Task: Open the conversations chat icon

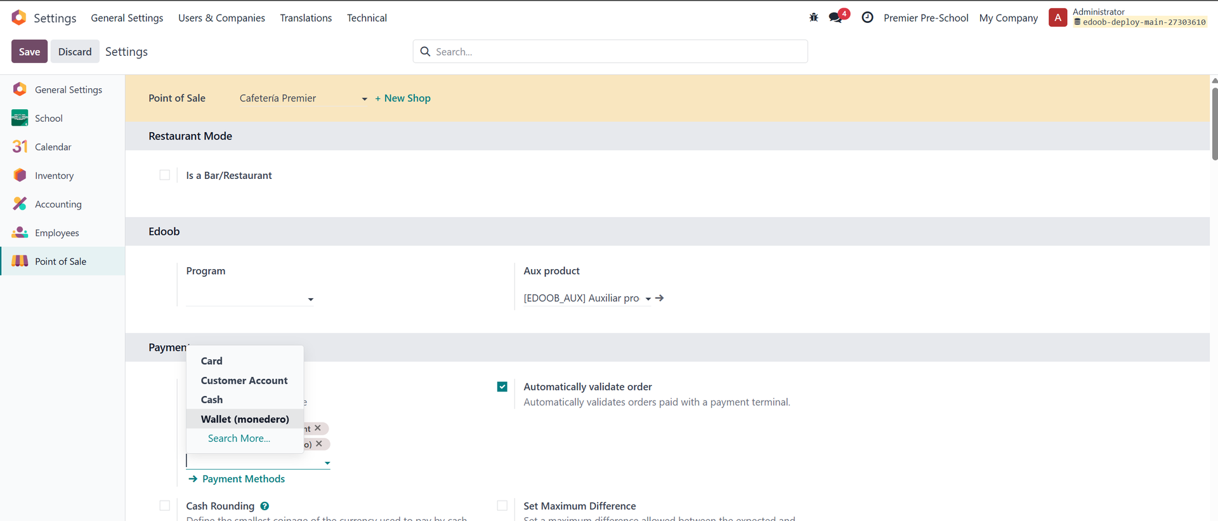Action: pos(836,18)
